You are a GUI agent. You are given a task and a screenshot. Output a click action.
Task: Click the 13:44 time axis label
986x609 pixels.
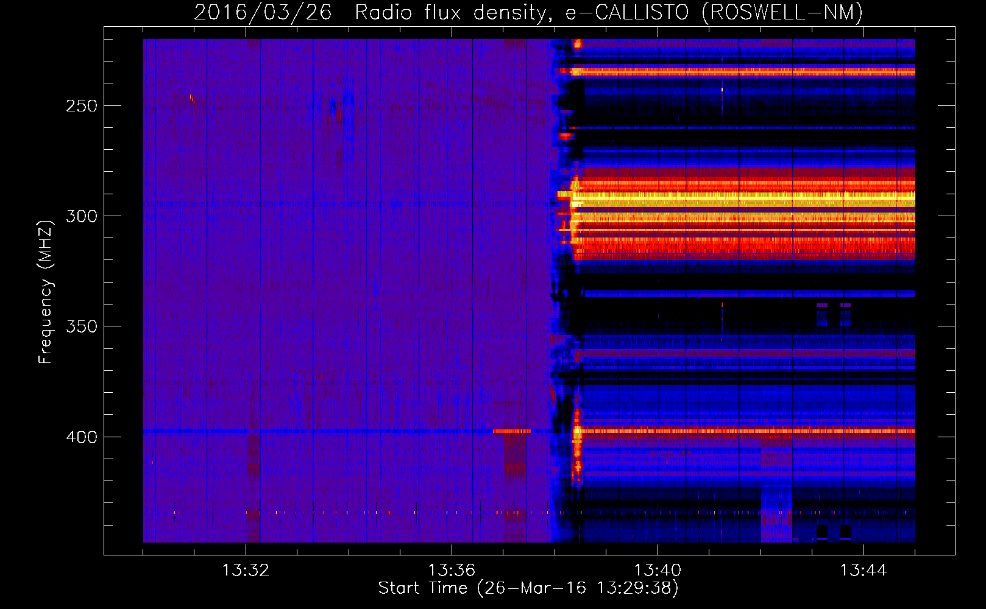(x=864, y=571)
